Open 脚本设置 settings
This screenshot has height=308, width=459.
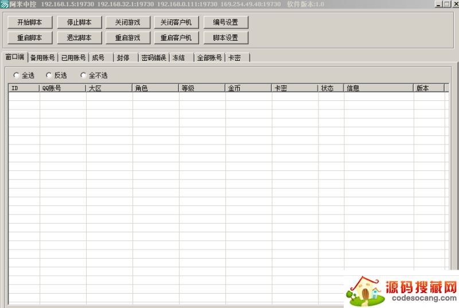coord(225,38)
